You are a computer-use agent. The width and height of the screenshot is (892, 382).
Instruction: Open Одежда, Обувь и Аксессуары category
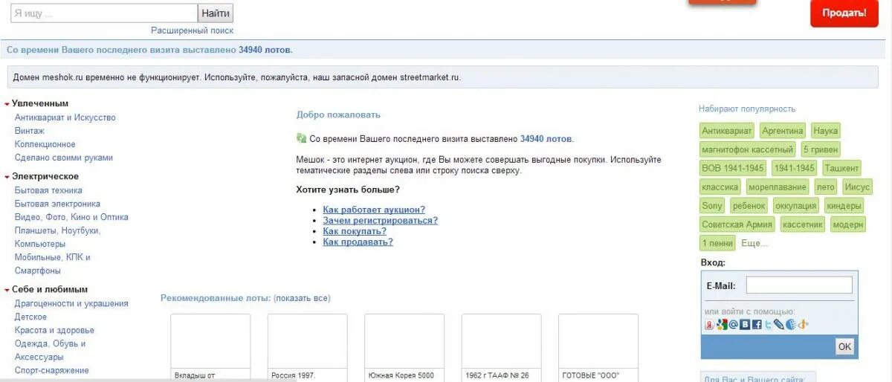[x=50, y=350]
